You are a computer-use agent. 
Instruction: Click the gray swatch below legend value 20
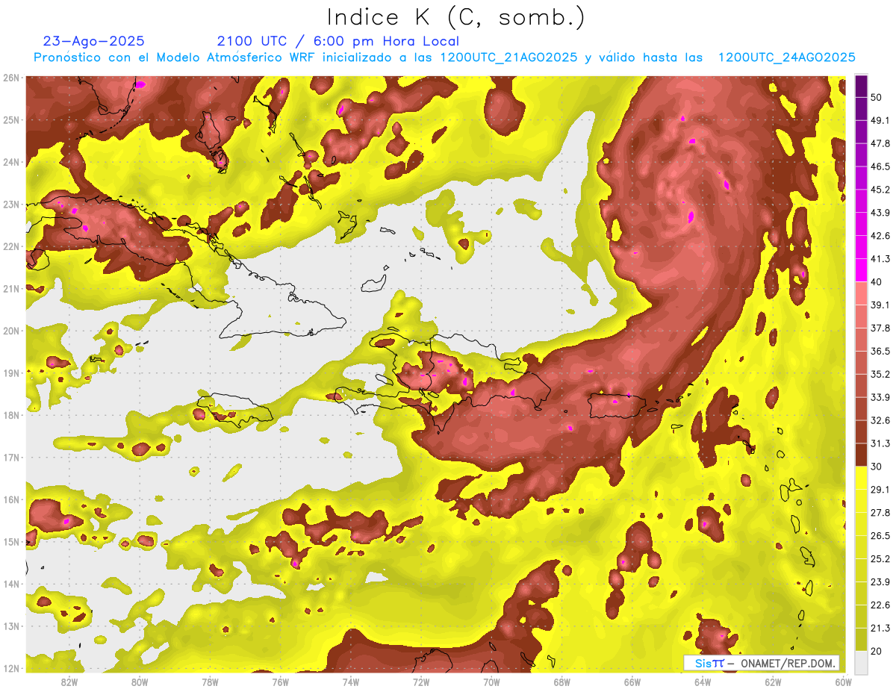[861, 662]
